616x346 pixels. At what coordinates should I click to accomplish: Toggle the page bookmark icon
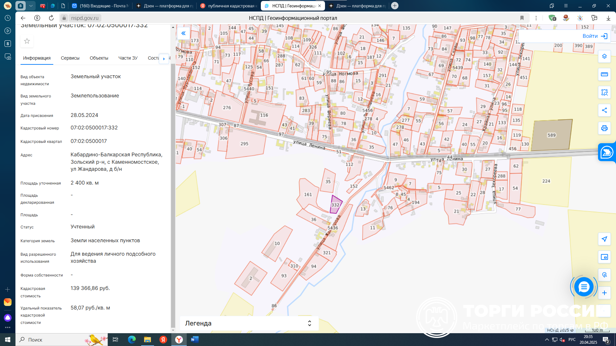point(522,18)
